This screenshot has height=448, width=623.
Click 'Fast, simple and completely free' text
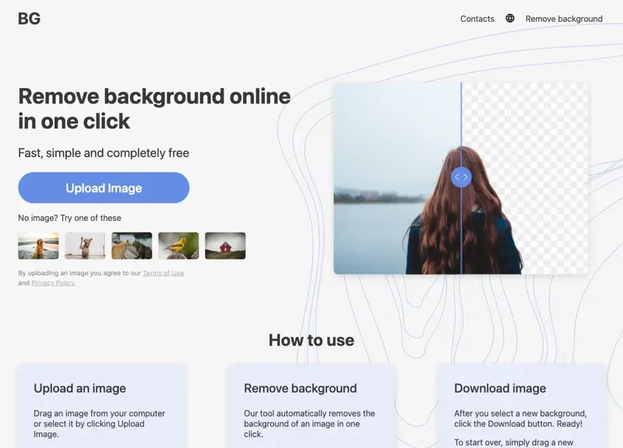point(104,152)
